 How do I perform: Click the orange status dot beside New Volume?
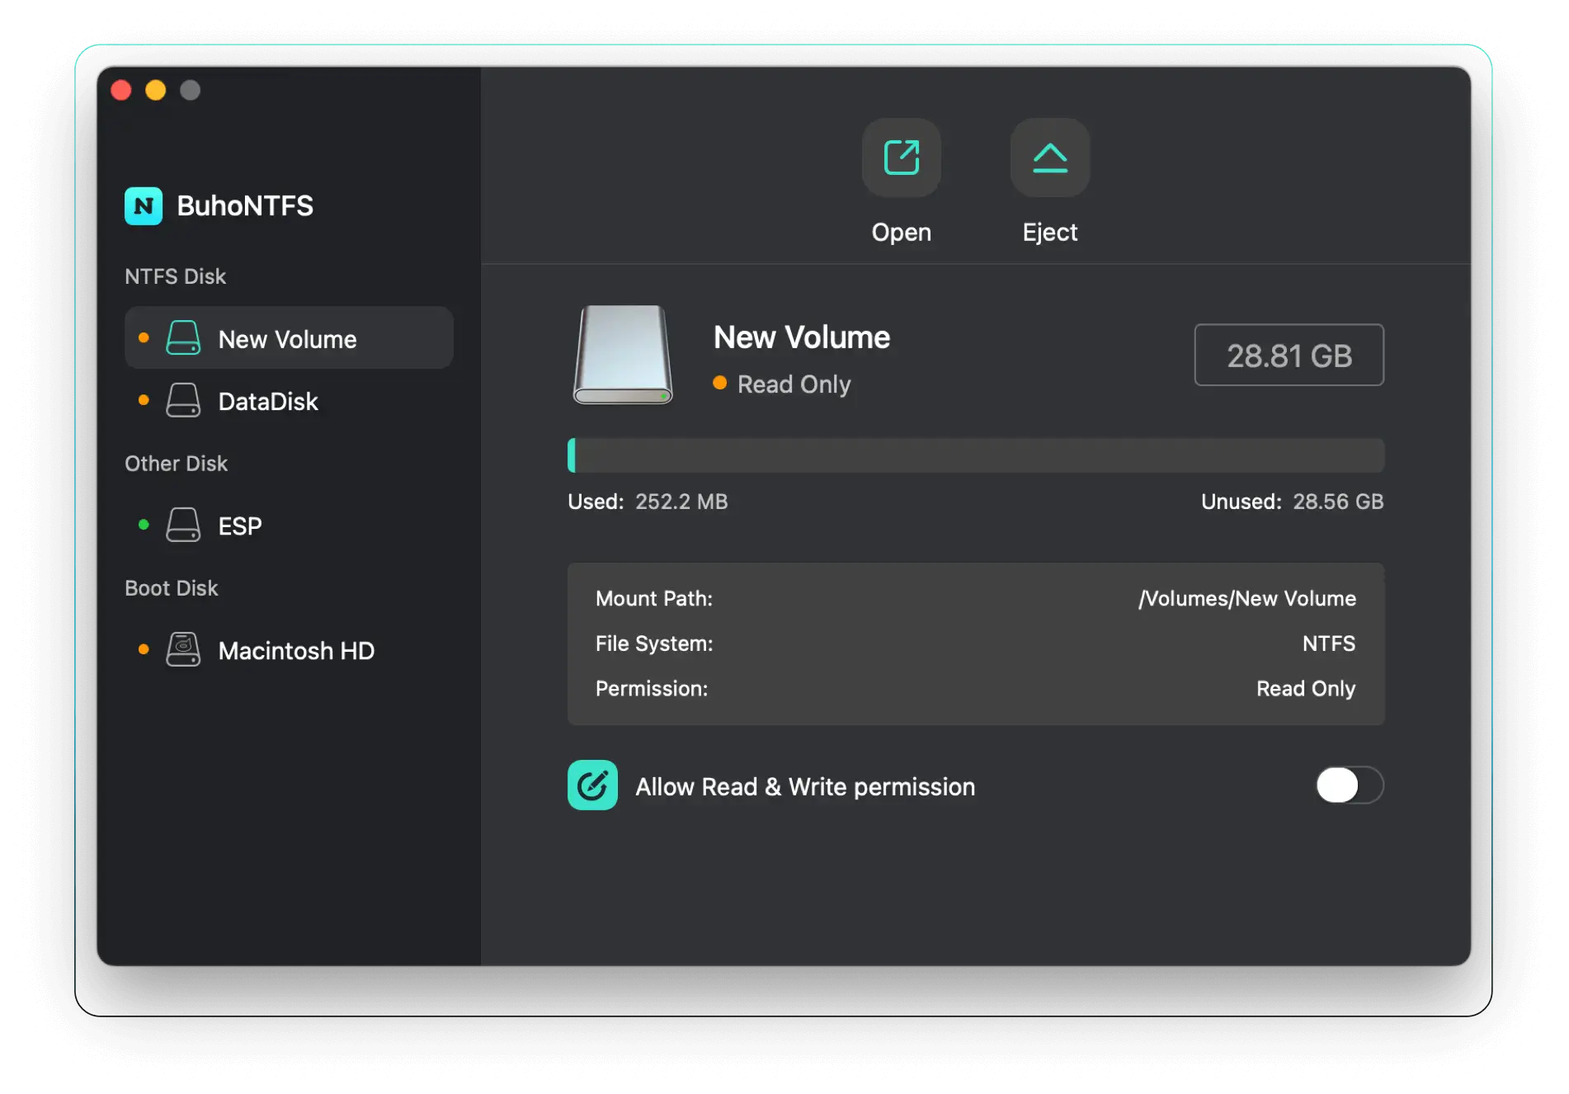point(143,337)
